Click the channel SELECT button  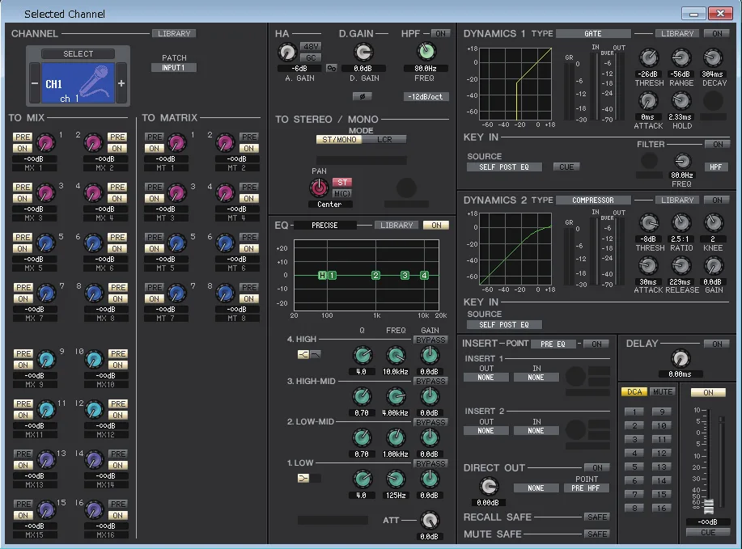coord(78,54)
